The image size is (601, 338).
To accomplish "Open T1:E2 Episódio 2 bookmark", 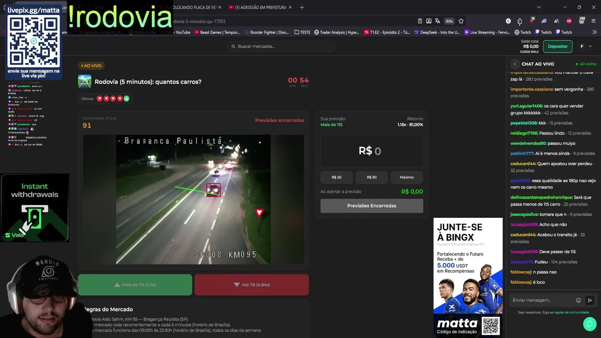I will 387,32.
